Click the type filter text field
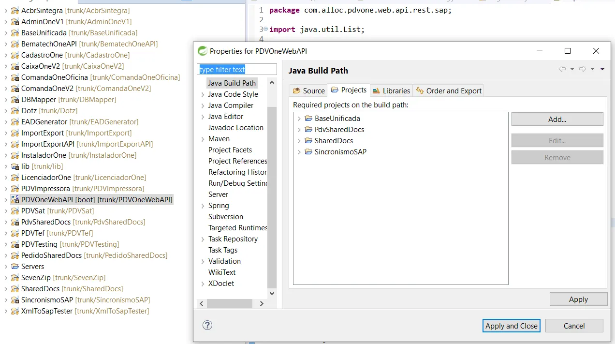This screenshot has height=344, width=615. point(237,70)
